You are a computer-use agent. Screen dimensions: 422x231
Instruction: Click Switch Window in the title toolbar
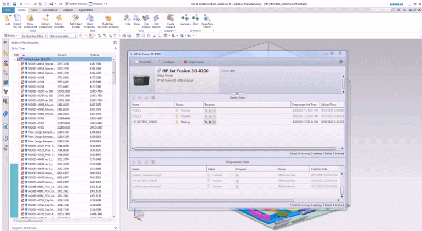76,4
